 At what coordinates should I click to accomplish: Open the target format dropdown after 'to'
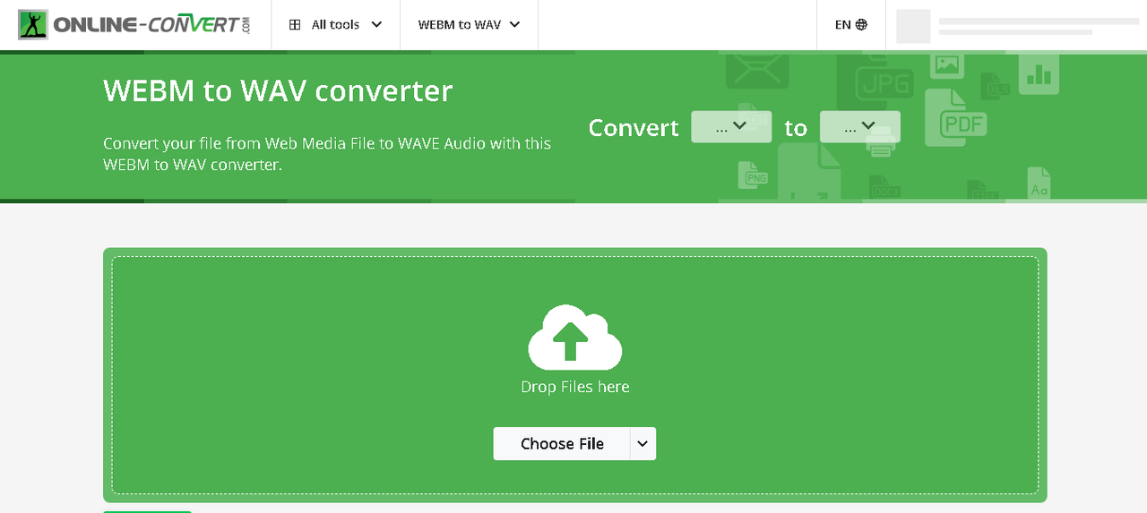(860, 127)
